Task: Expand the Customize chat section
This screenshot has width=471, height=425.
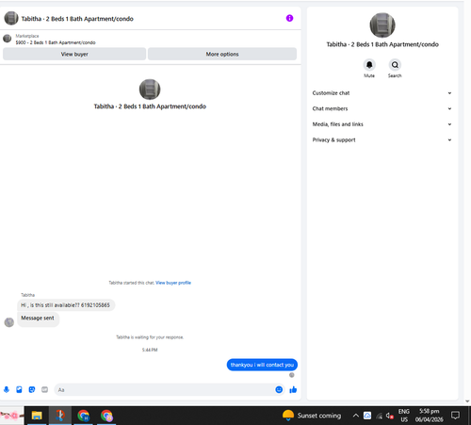Action: pos(382,93)
